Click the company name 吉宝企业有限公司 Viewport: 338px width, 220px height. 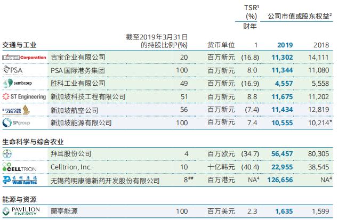click(78, 58)
